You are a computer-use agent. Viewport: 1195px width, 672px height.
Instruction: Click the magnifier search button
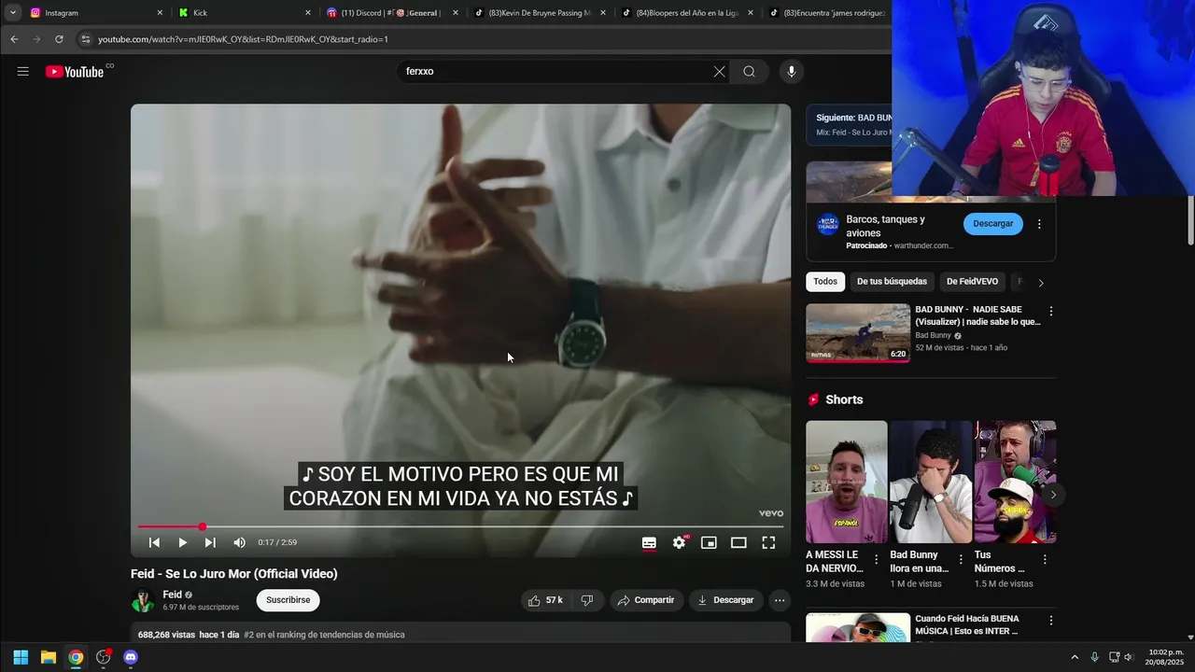[x=749, y=72]
